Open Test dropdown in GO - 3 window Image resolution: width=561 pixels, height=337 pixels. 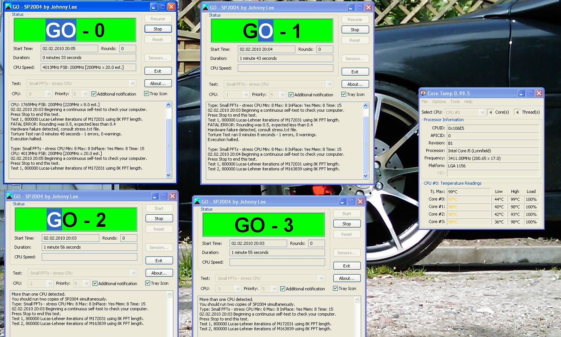click(321, 278)
